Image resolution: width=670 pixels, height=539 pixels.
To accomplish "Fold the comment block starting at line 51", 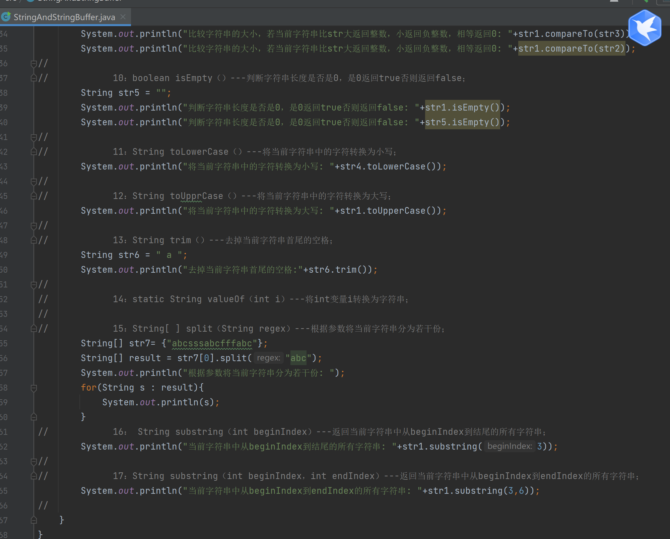I will click(33, 284).
